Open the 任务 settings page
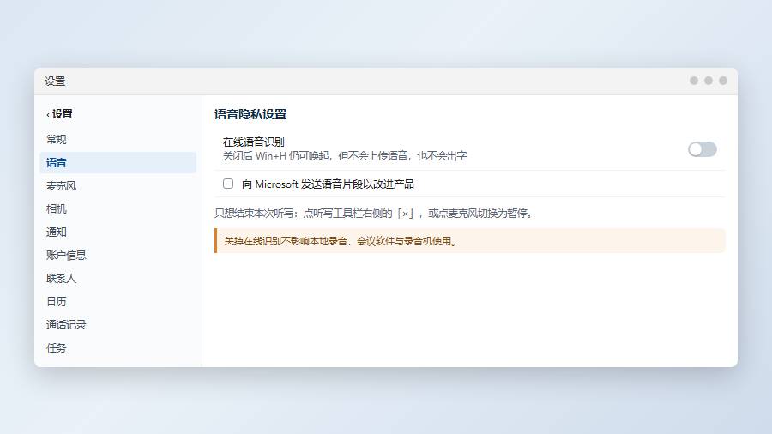Viewport: 772px width, 434px height. (x=118, y=348)
